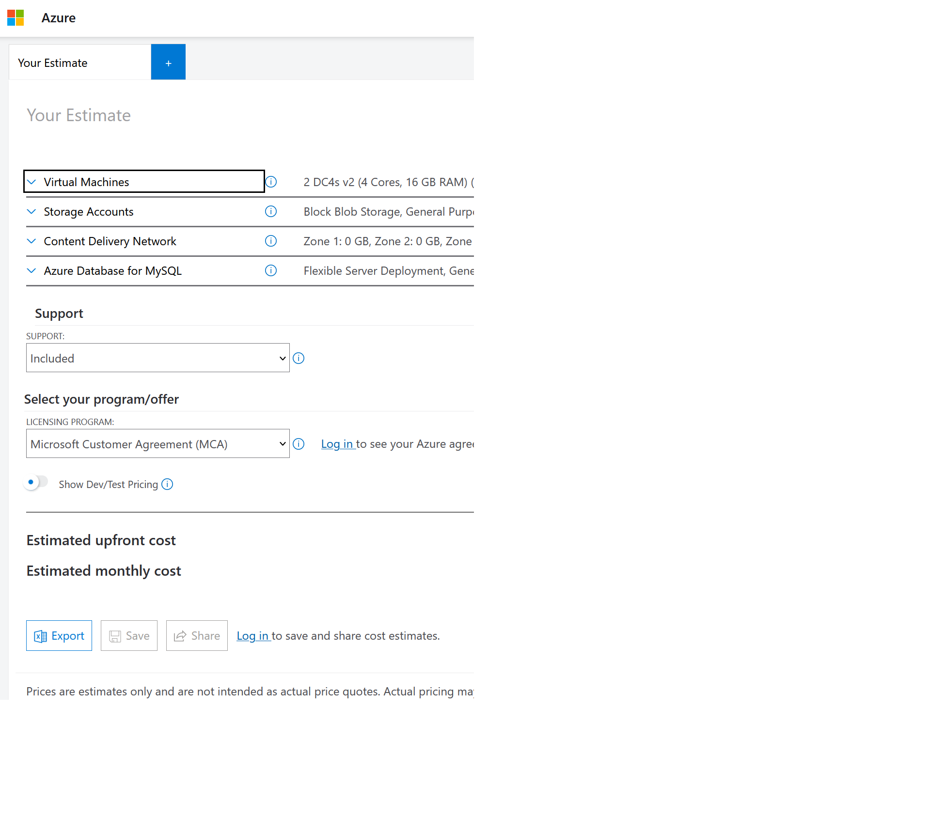The width and height of the screenshot is (944, 819).
Task: Open the Support dropdown showing Included
Action: point(158,358)
